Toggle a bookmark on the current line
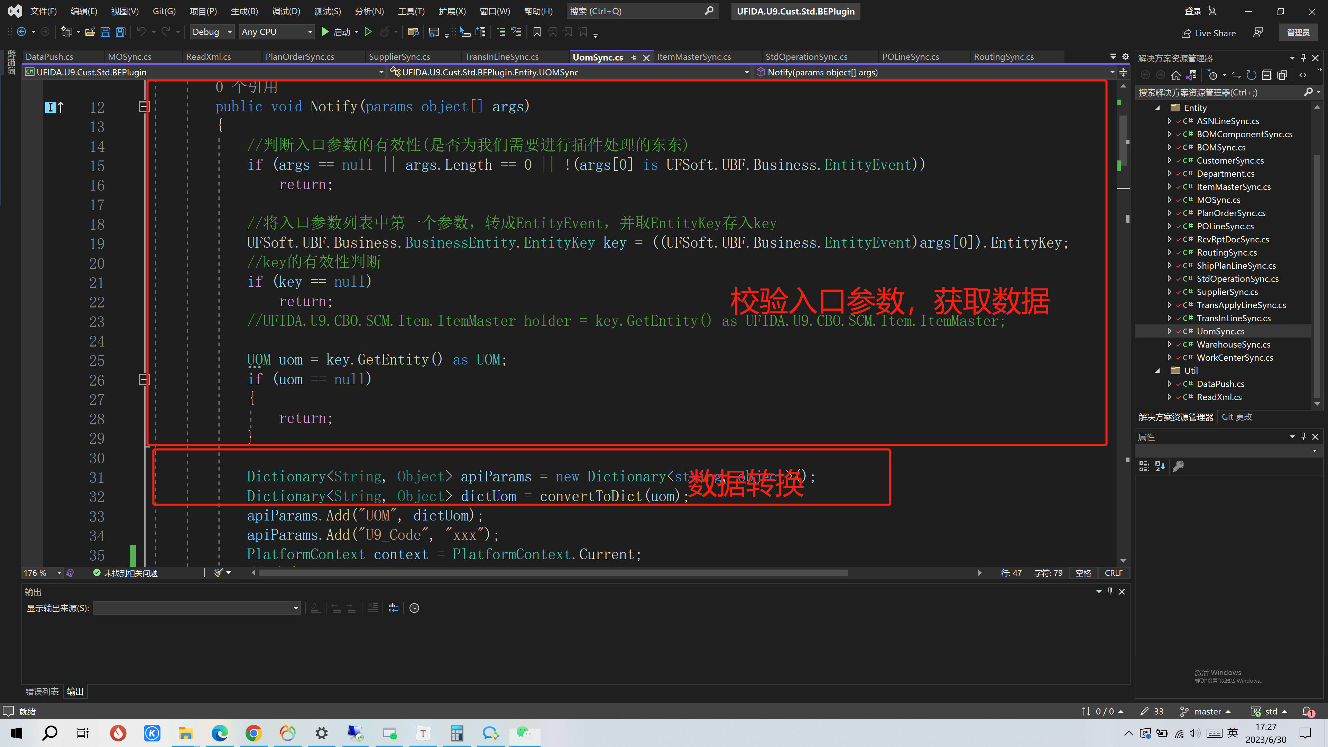 [x=537, y=31]
